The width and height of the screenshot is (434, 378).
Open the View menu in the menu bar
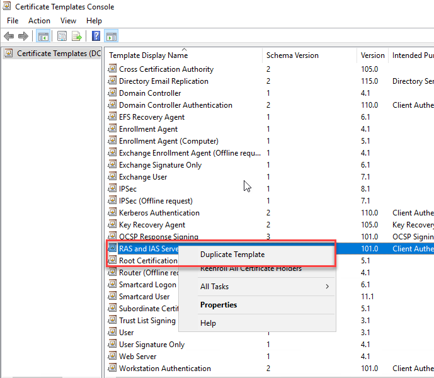tap(68, 21)
